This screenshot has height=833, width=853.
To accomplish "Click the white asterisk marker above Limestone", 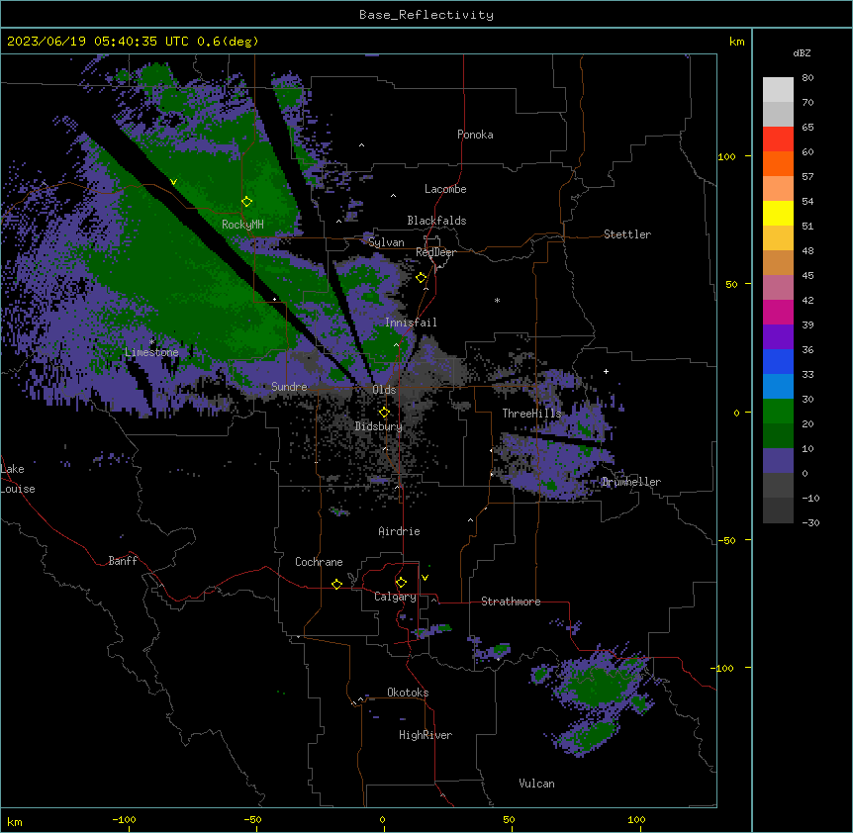I will (x=151, y=342).
